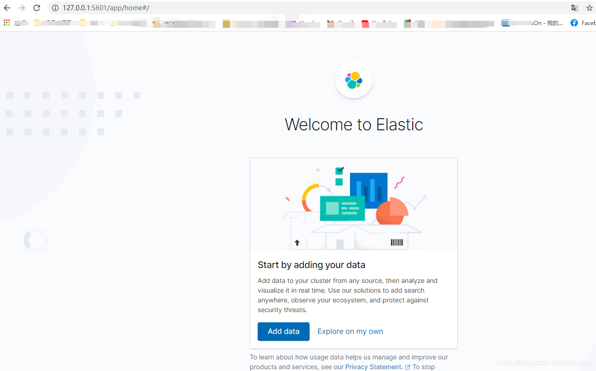Open the Facebook bookmark

coord(583,23)
